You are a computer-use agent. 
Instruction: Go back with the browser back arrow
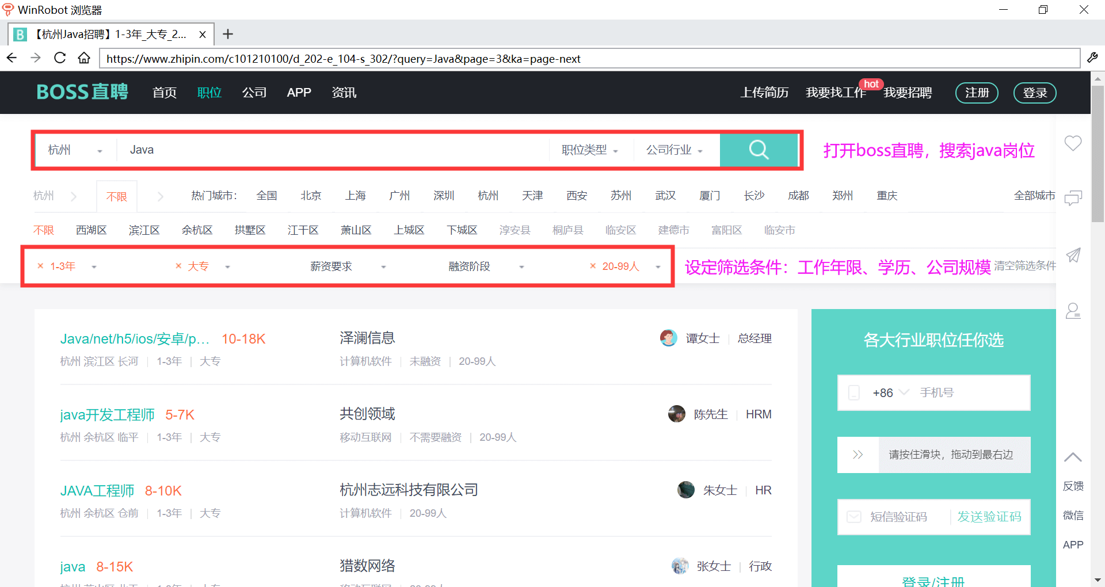[12, 58]
